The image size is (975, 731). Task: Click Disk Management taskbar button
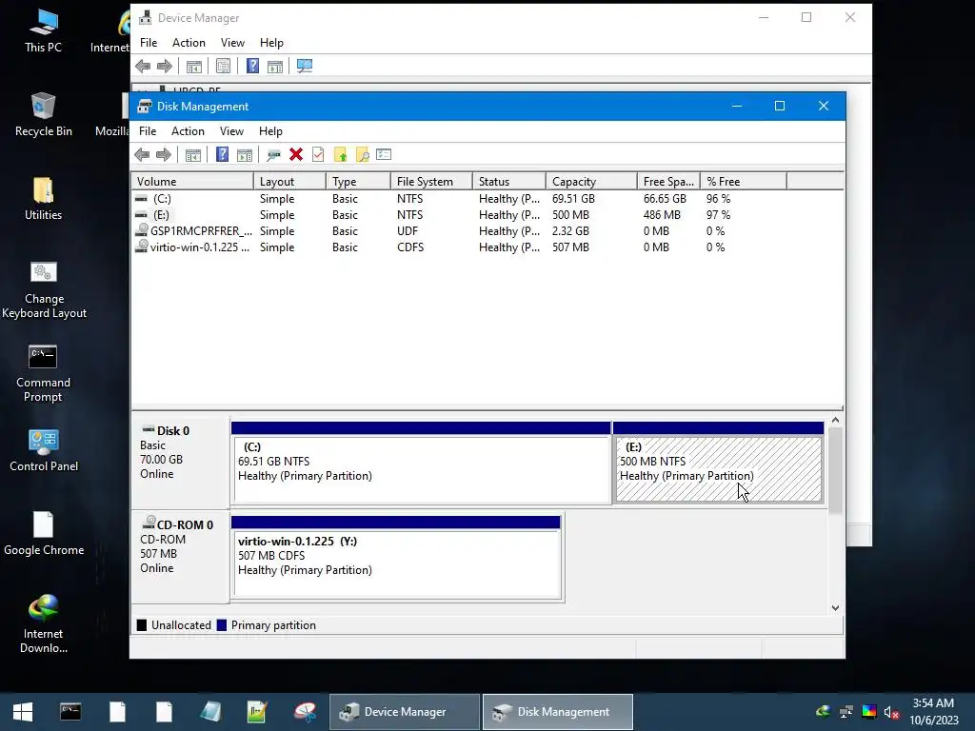558,712
